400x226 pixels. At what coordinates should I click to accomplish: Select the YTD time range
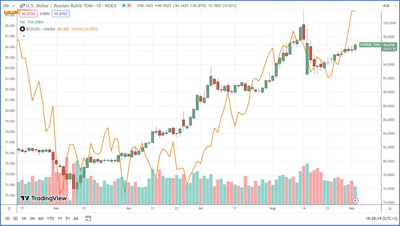pos(51,219)
